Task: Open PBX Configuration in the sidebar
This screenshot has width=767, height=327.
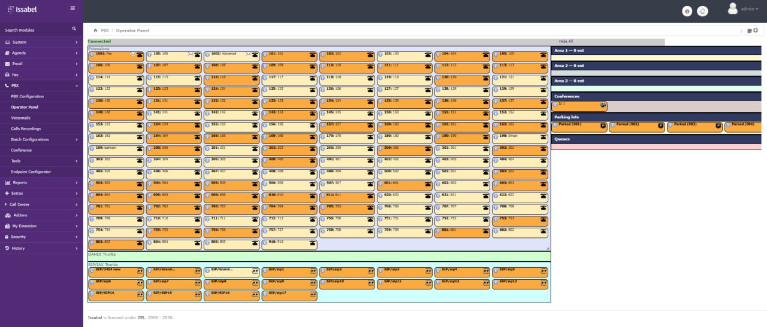Action: point(28,96)
